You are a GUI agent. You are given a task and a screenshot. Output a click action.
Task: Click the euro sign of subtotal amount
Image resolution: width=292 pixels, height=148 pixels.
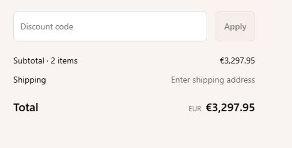pos(222,61)
